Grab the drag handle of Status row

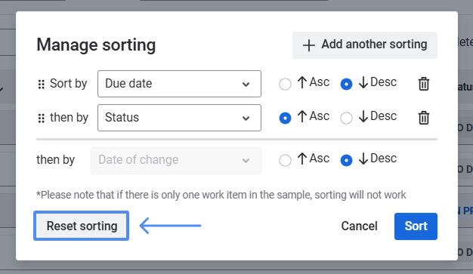click(x=42, y=119)
